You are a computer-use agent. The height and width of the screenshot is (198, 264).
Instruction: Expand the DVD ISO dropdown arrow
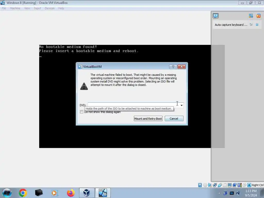tap(181, 105)
